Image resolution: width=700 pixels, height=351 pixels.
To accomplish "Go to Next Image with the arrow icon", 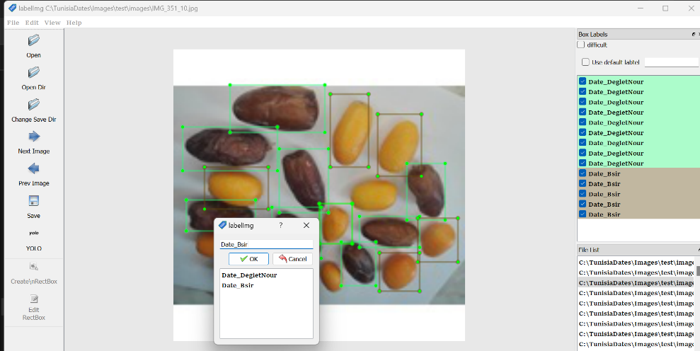I will (x=34, y=137).
